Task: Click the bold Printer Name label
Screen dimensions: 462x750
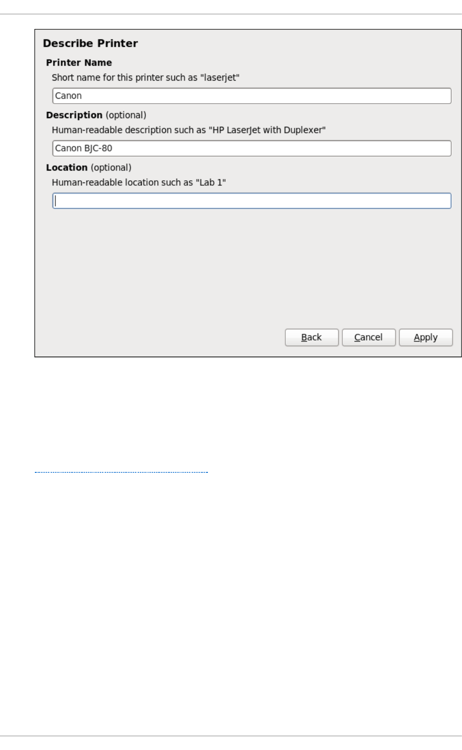Action: pyautogui.click(x=79, y=63)
